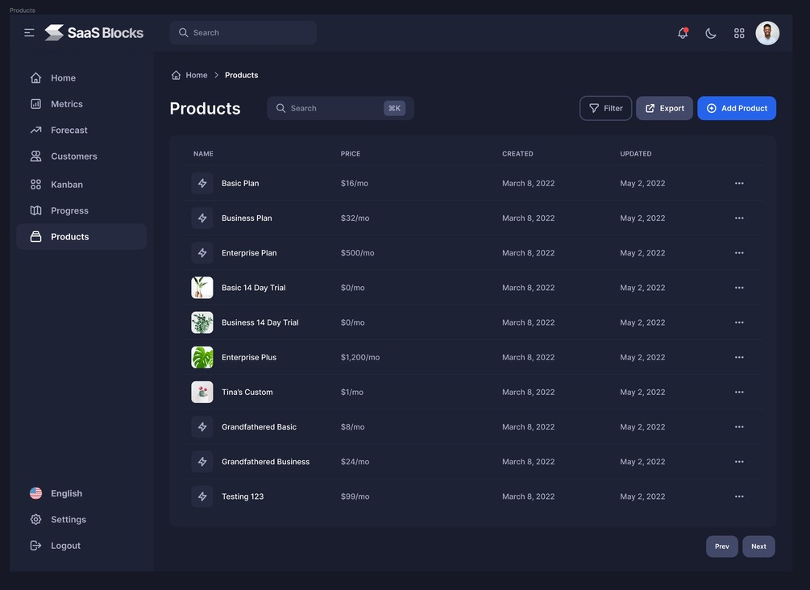The width and height of the screenshot is (810, 590).
Task: Click Basic 14 Day Trial thumbnail
Action: [202, 288]
